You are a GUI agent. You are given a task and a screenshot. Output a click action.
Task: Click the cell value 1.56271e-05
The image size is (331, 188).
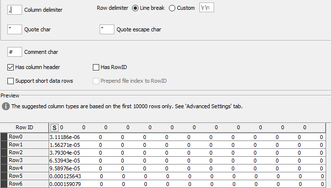(65, 145)
